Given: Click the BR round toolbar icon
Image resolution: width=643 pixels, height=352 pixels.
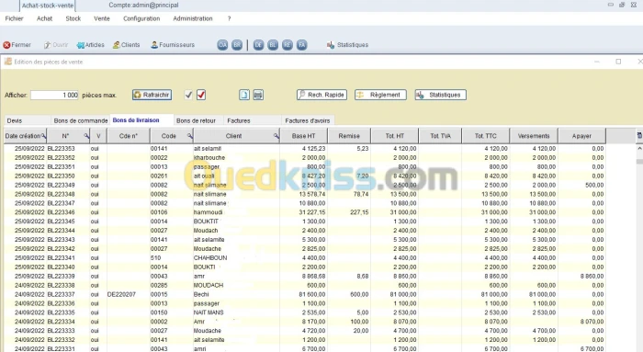Looking at the screenshot, I should (237, 45).
